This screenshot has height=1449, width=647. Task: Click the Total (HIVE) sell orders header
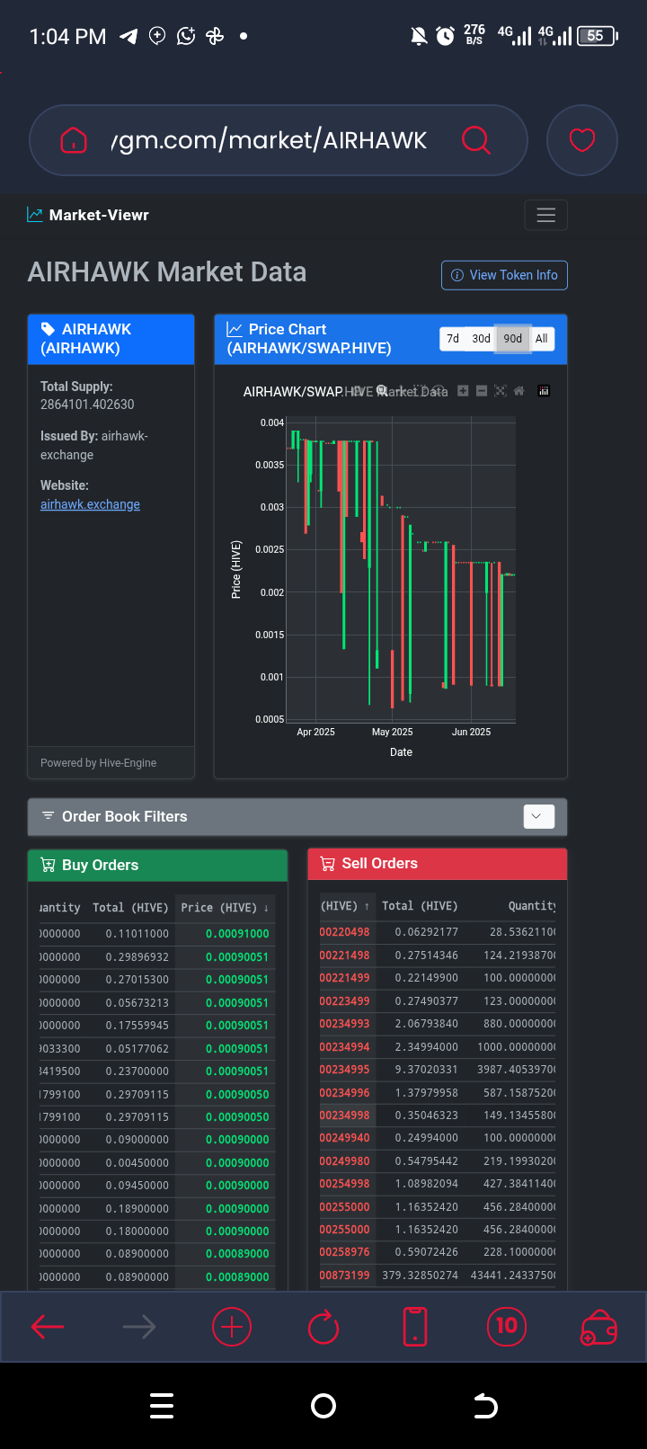coord(420,906)
